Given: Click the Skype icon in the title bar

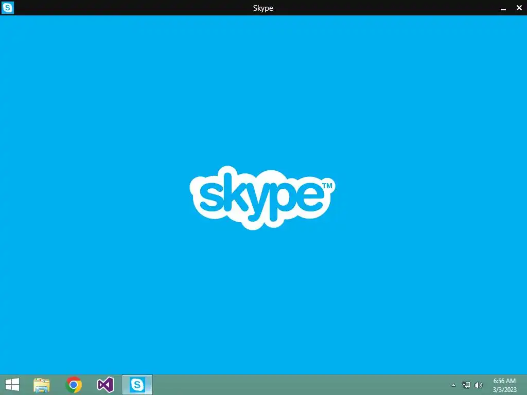Looking at the screenshot, I should coord(7,7).
